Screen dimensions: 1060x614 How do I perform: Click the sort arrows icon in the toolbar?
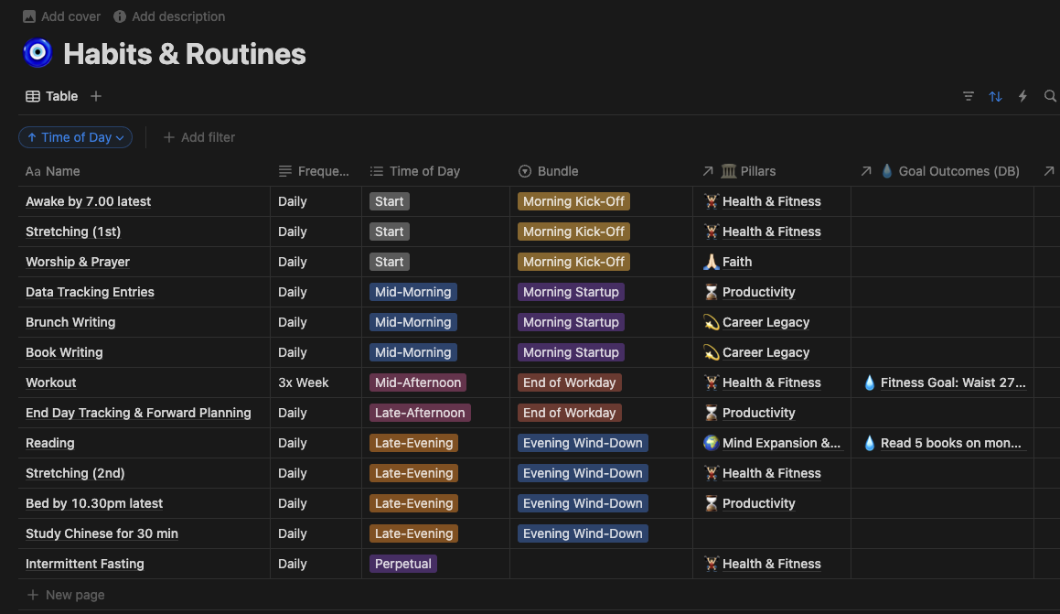point(995,96)
